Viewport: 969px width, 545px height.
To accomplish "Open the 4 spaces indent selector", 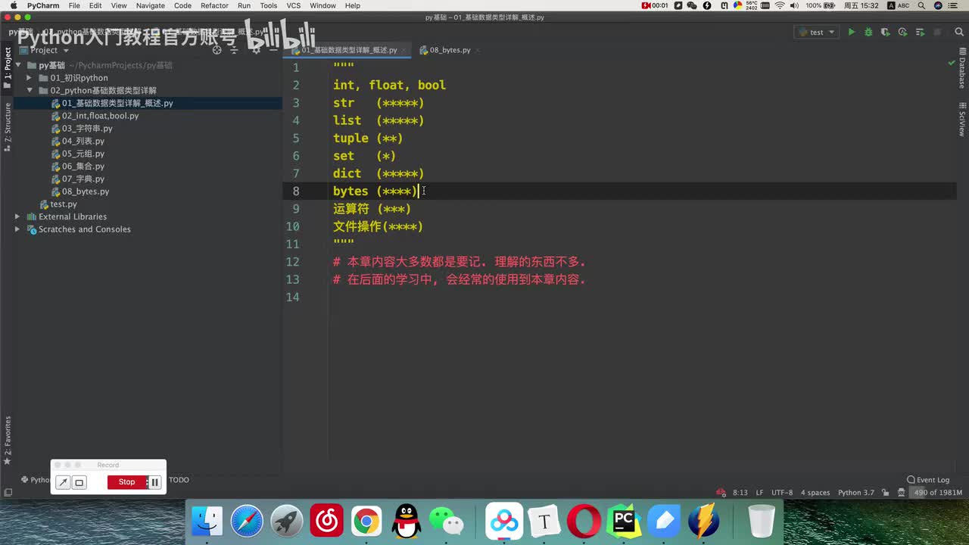I will coord(815,493).
